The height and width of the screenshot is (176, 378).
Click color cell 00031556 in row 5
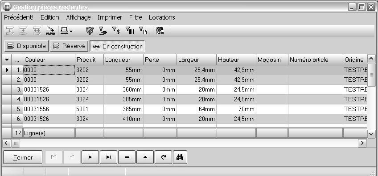point(49,109)
